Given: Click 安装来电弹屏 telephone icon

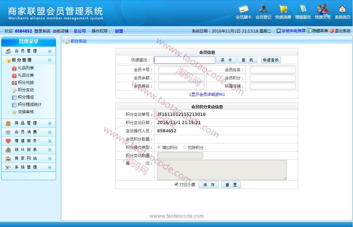Looking at the screenshot, I should point(279,31).
